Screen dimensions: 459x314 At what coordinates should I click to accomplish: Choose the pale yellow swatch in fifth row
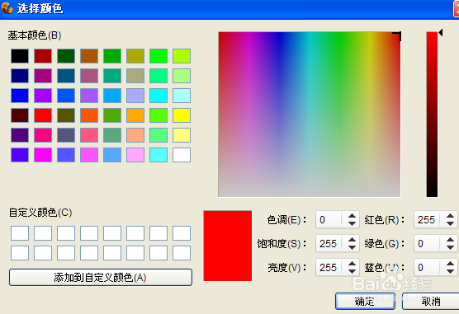pyautogui.click(x=182, y=135)
